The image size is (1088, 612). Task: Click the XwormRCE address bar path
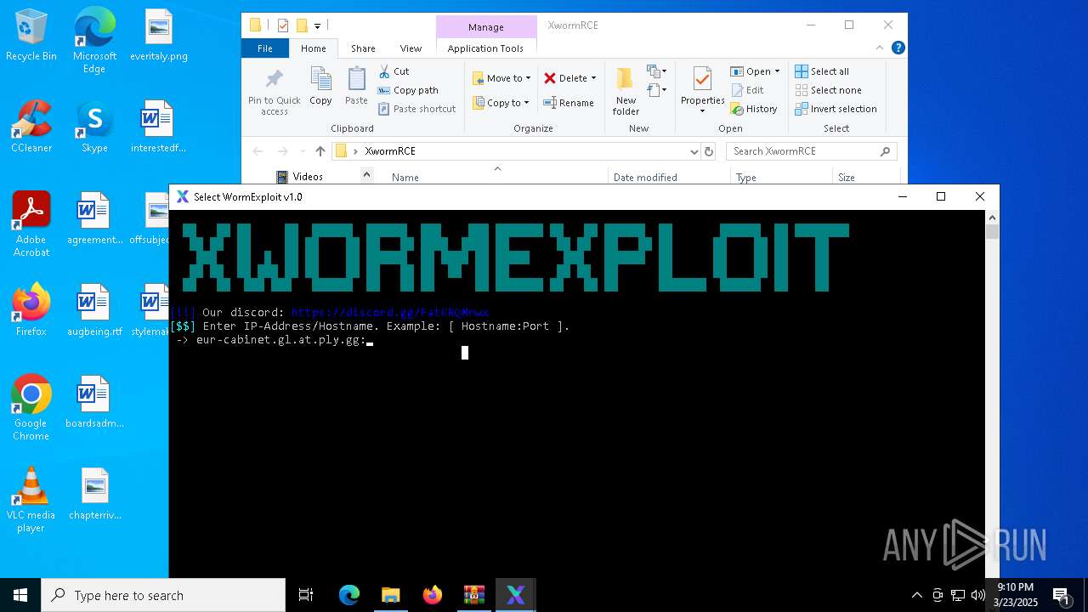pyautogui.click(x=390, y=151)
